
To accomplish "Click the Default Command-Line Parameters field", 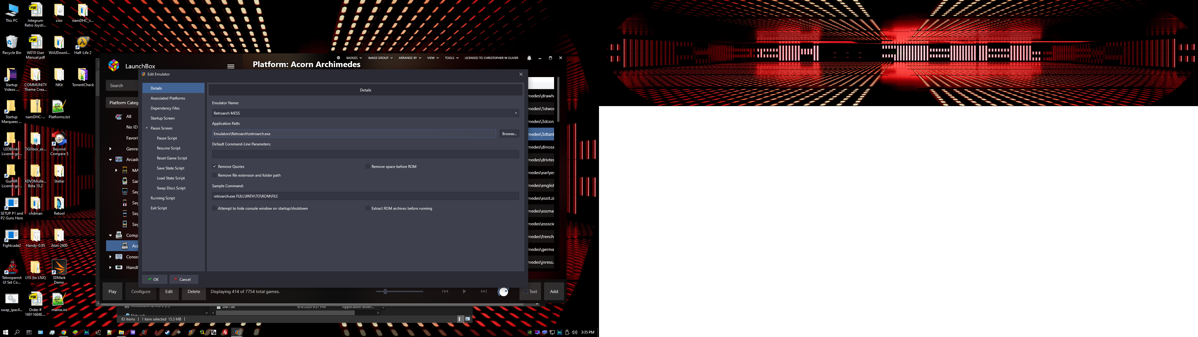I will (x=366, y=154).
